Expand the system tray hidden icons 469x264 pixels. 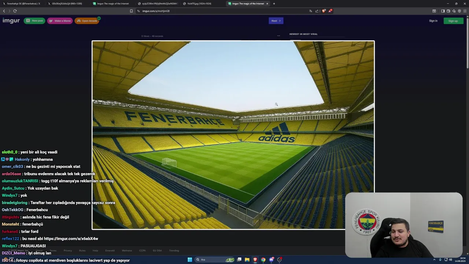(x=435, y=260)
